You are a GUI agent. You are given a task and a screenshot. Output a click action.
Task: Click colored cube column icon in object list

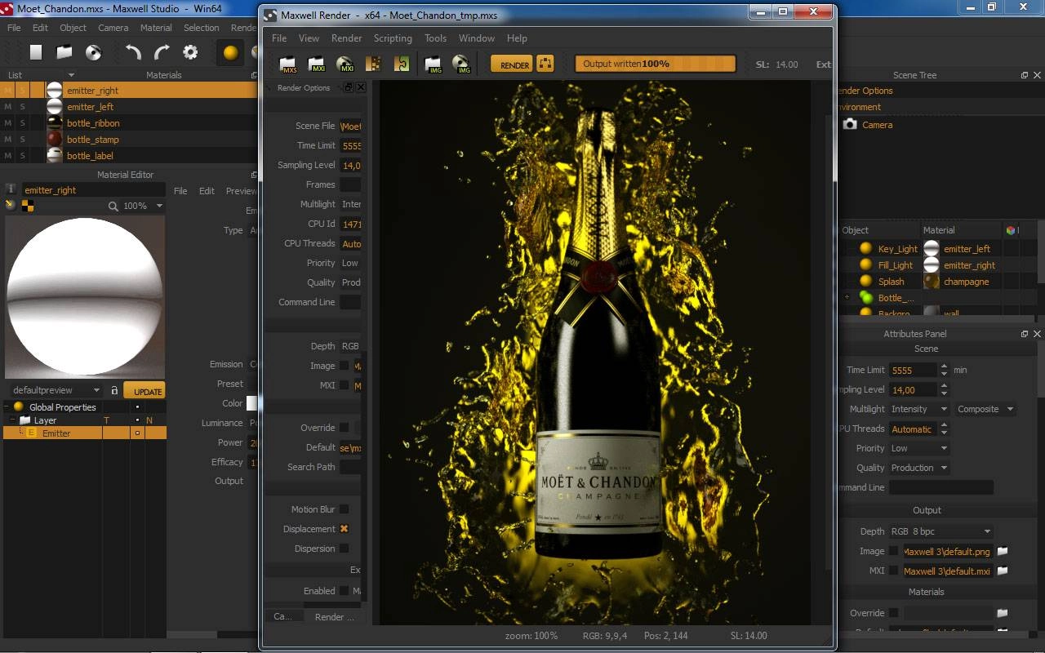(x=1011, y=230)
